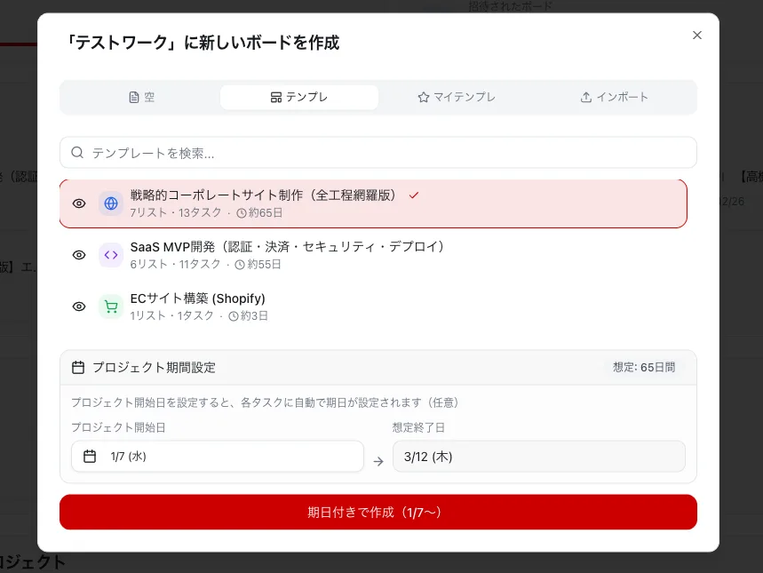The height and width of the screenshot is (573, 763).
Task: Click the 想定終了日 field 3/12 (木)
Action: click(x=538, y=456)
